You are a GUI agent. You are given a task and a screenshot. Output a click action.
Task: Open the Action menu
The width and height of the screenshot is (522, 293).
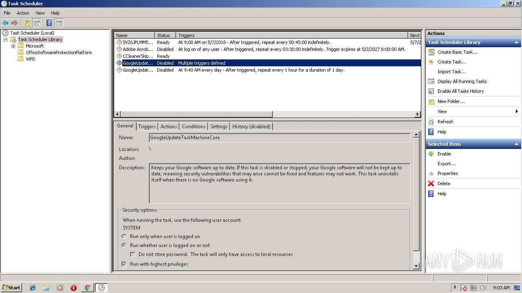(23, 13)
